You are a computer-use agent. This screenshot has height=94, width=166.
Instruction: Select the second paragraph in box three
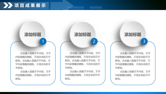click(x=133, y=75)
